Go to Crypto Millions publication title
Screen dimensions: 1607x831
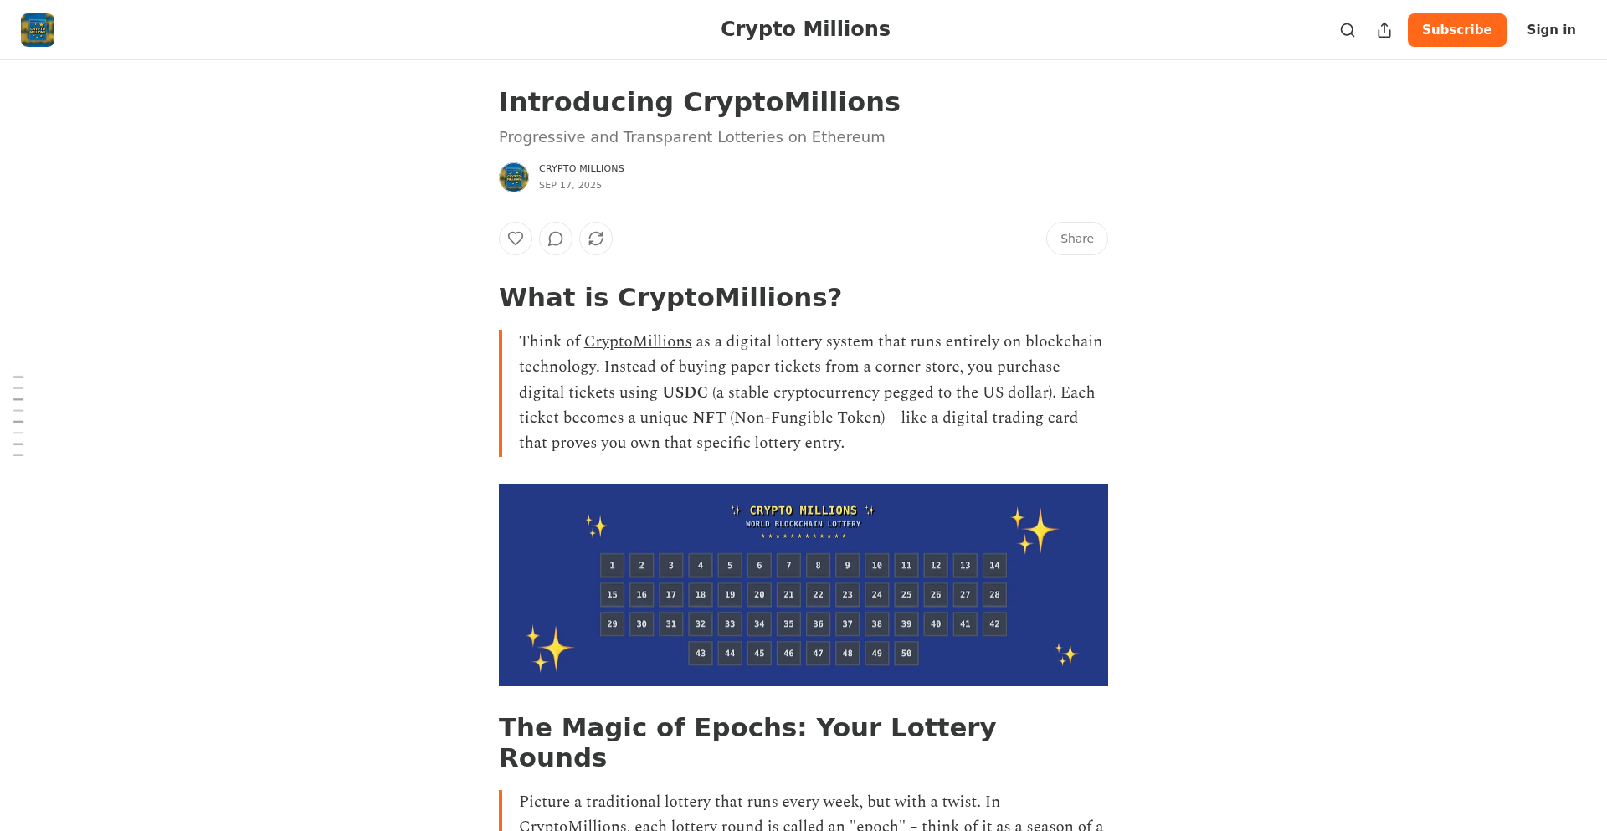805,29
